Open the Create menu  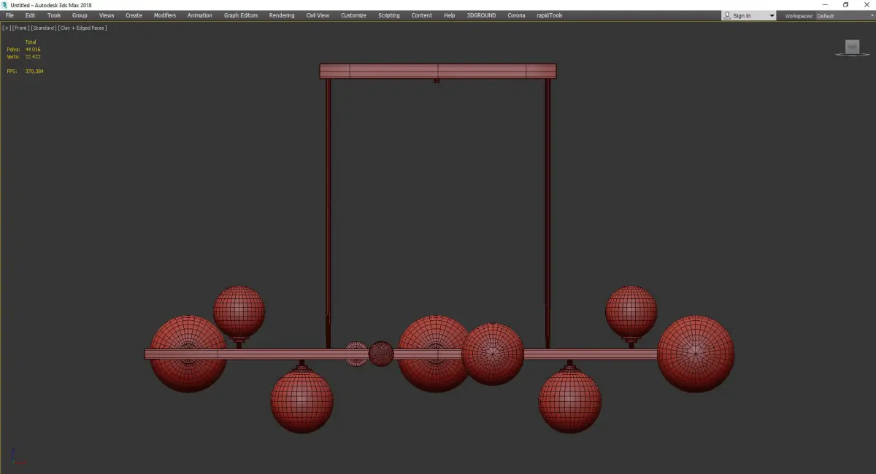(x=134, y=15)
